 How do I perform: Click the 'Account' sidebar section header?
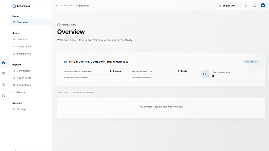17,103
